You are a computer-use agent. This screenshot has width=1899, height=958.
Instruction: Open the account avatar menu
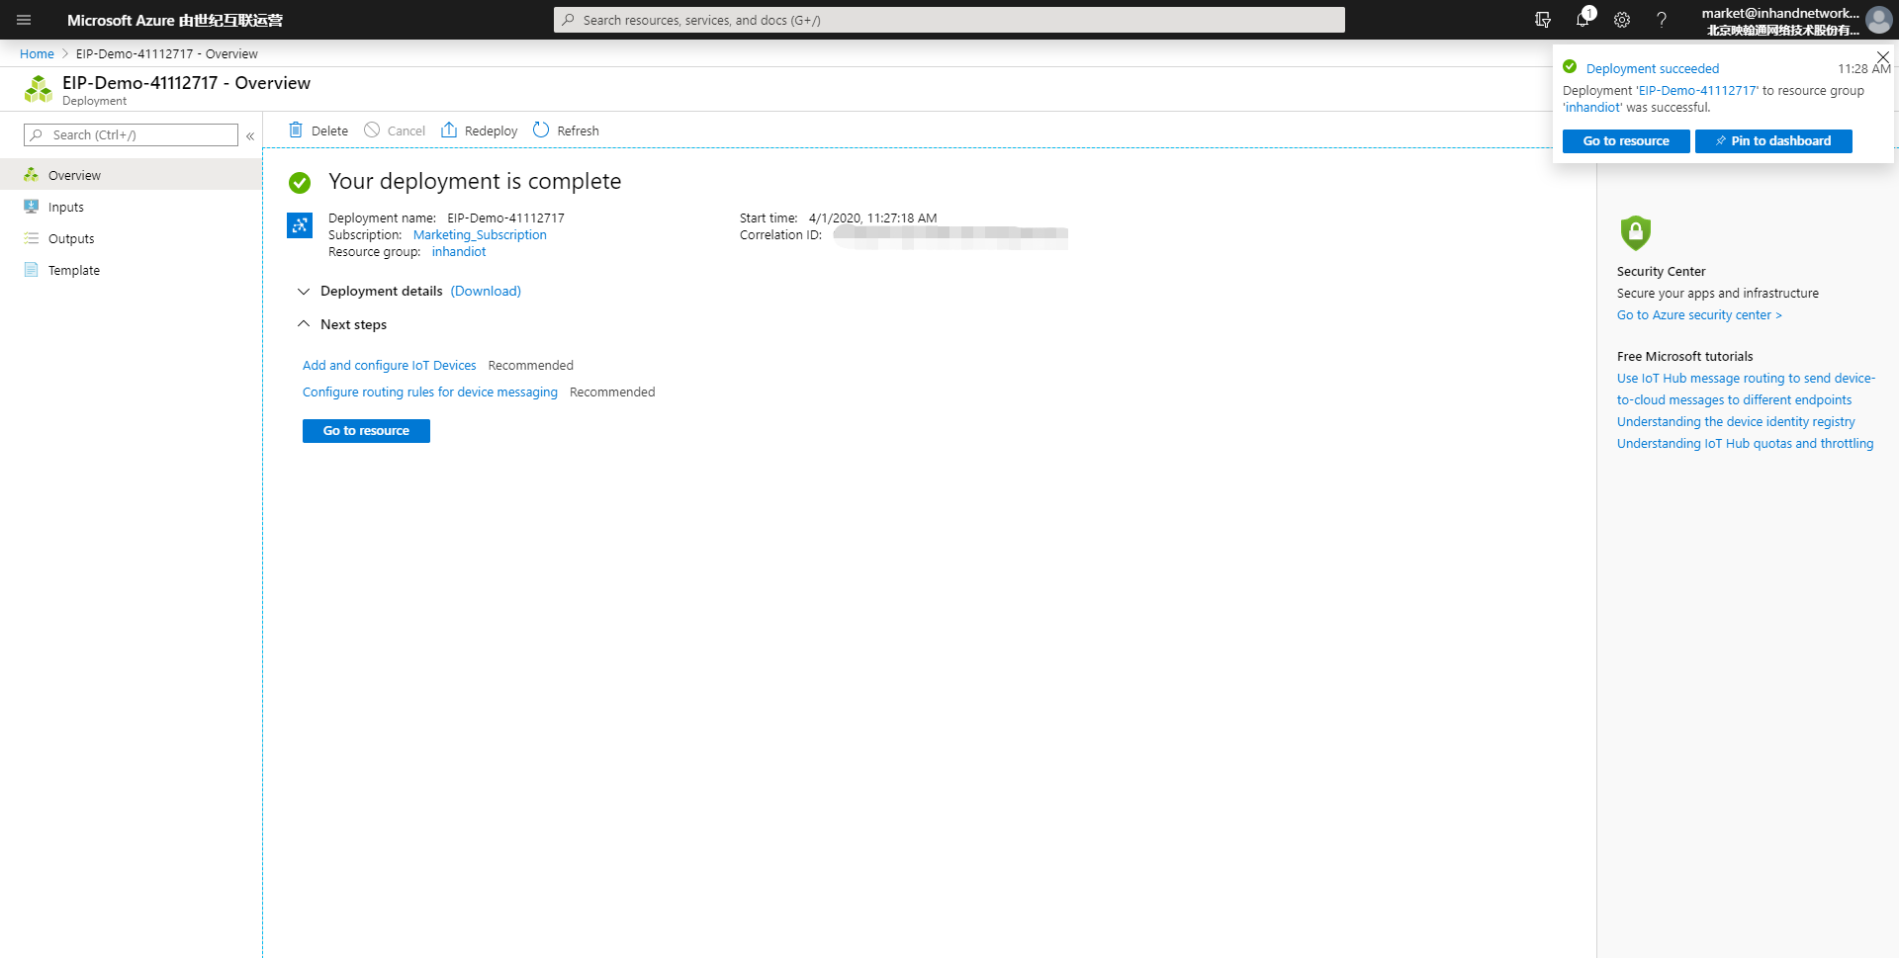point(1879,20)
